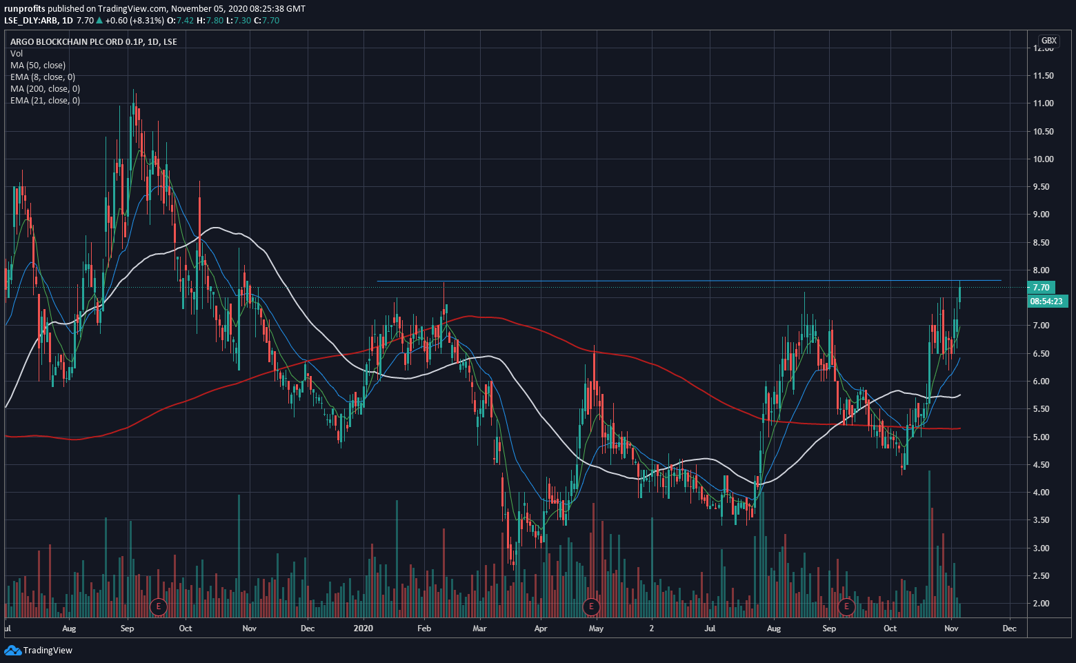1076x663 pixels.
Task: Click the TradingView logo at bottom left
Action: tap(39, 650)
